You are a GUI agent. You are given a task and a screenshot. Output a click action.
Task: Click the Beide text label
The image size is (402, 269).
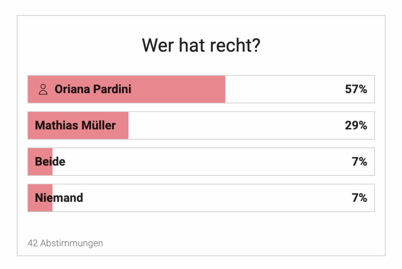(50, 162)
